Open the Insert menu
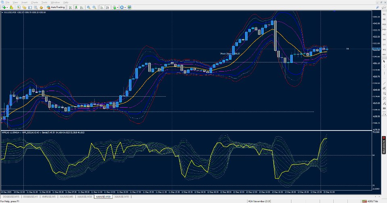This screenshot has width=387, height=203. point(25,2)
